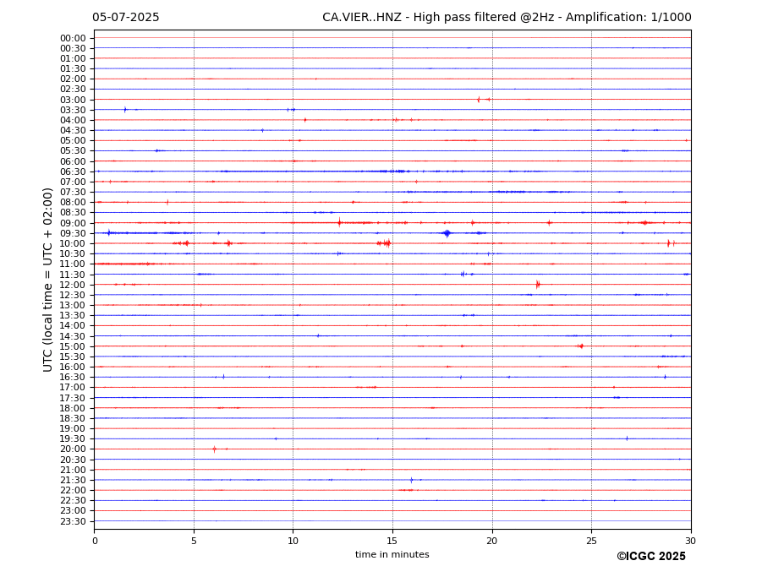Click the 20:00 time row label
The width and height of the screenshot is (784, 588).
[73, 449]
